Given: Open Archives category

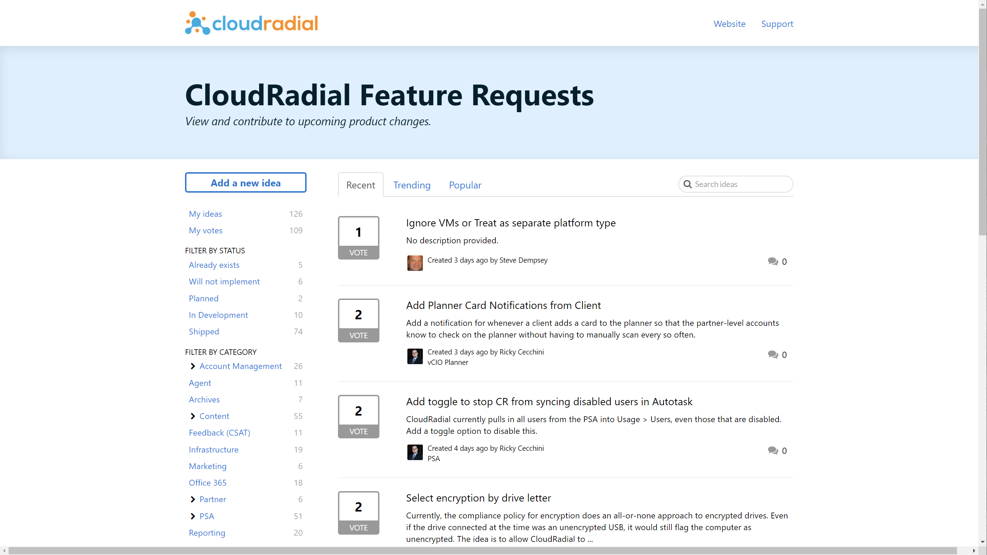Looking at the screenshot, I should (204, 399).
